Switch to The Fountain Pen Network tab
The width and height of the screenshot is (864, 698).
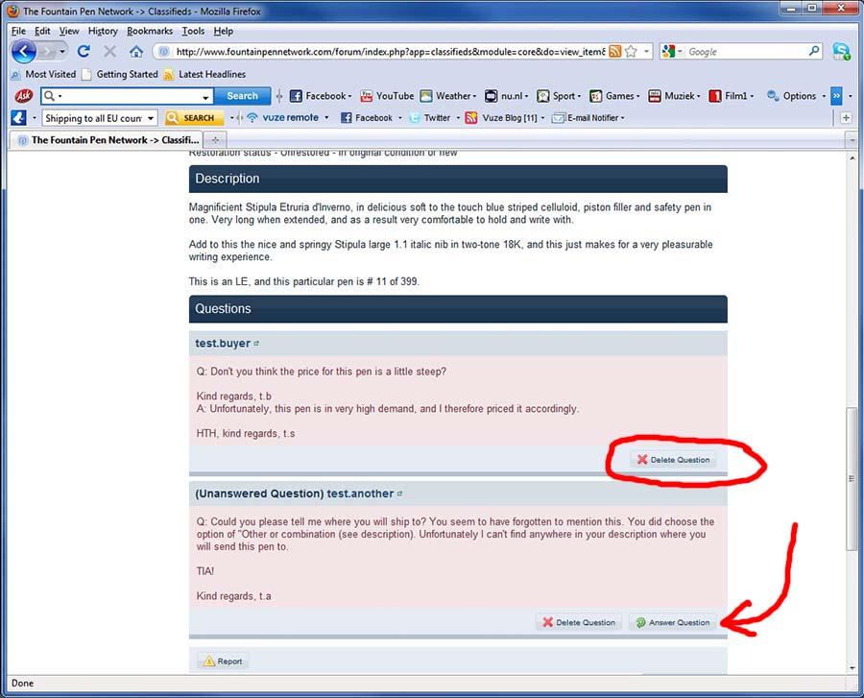(104, 140)
